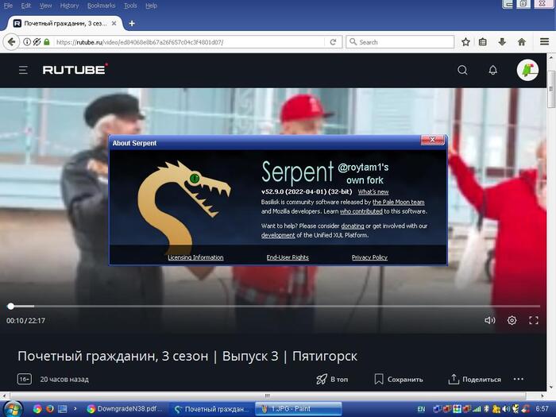
Task: Bookmark this page with star icon
Action: point(465,42)
